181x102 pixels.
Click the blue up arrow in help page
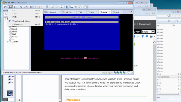(143, 36)
